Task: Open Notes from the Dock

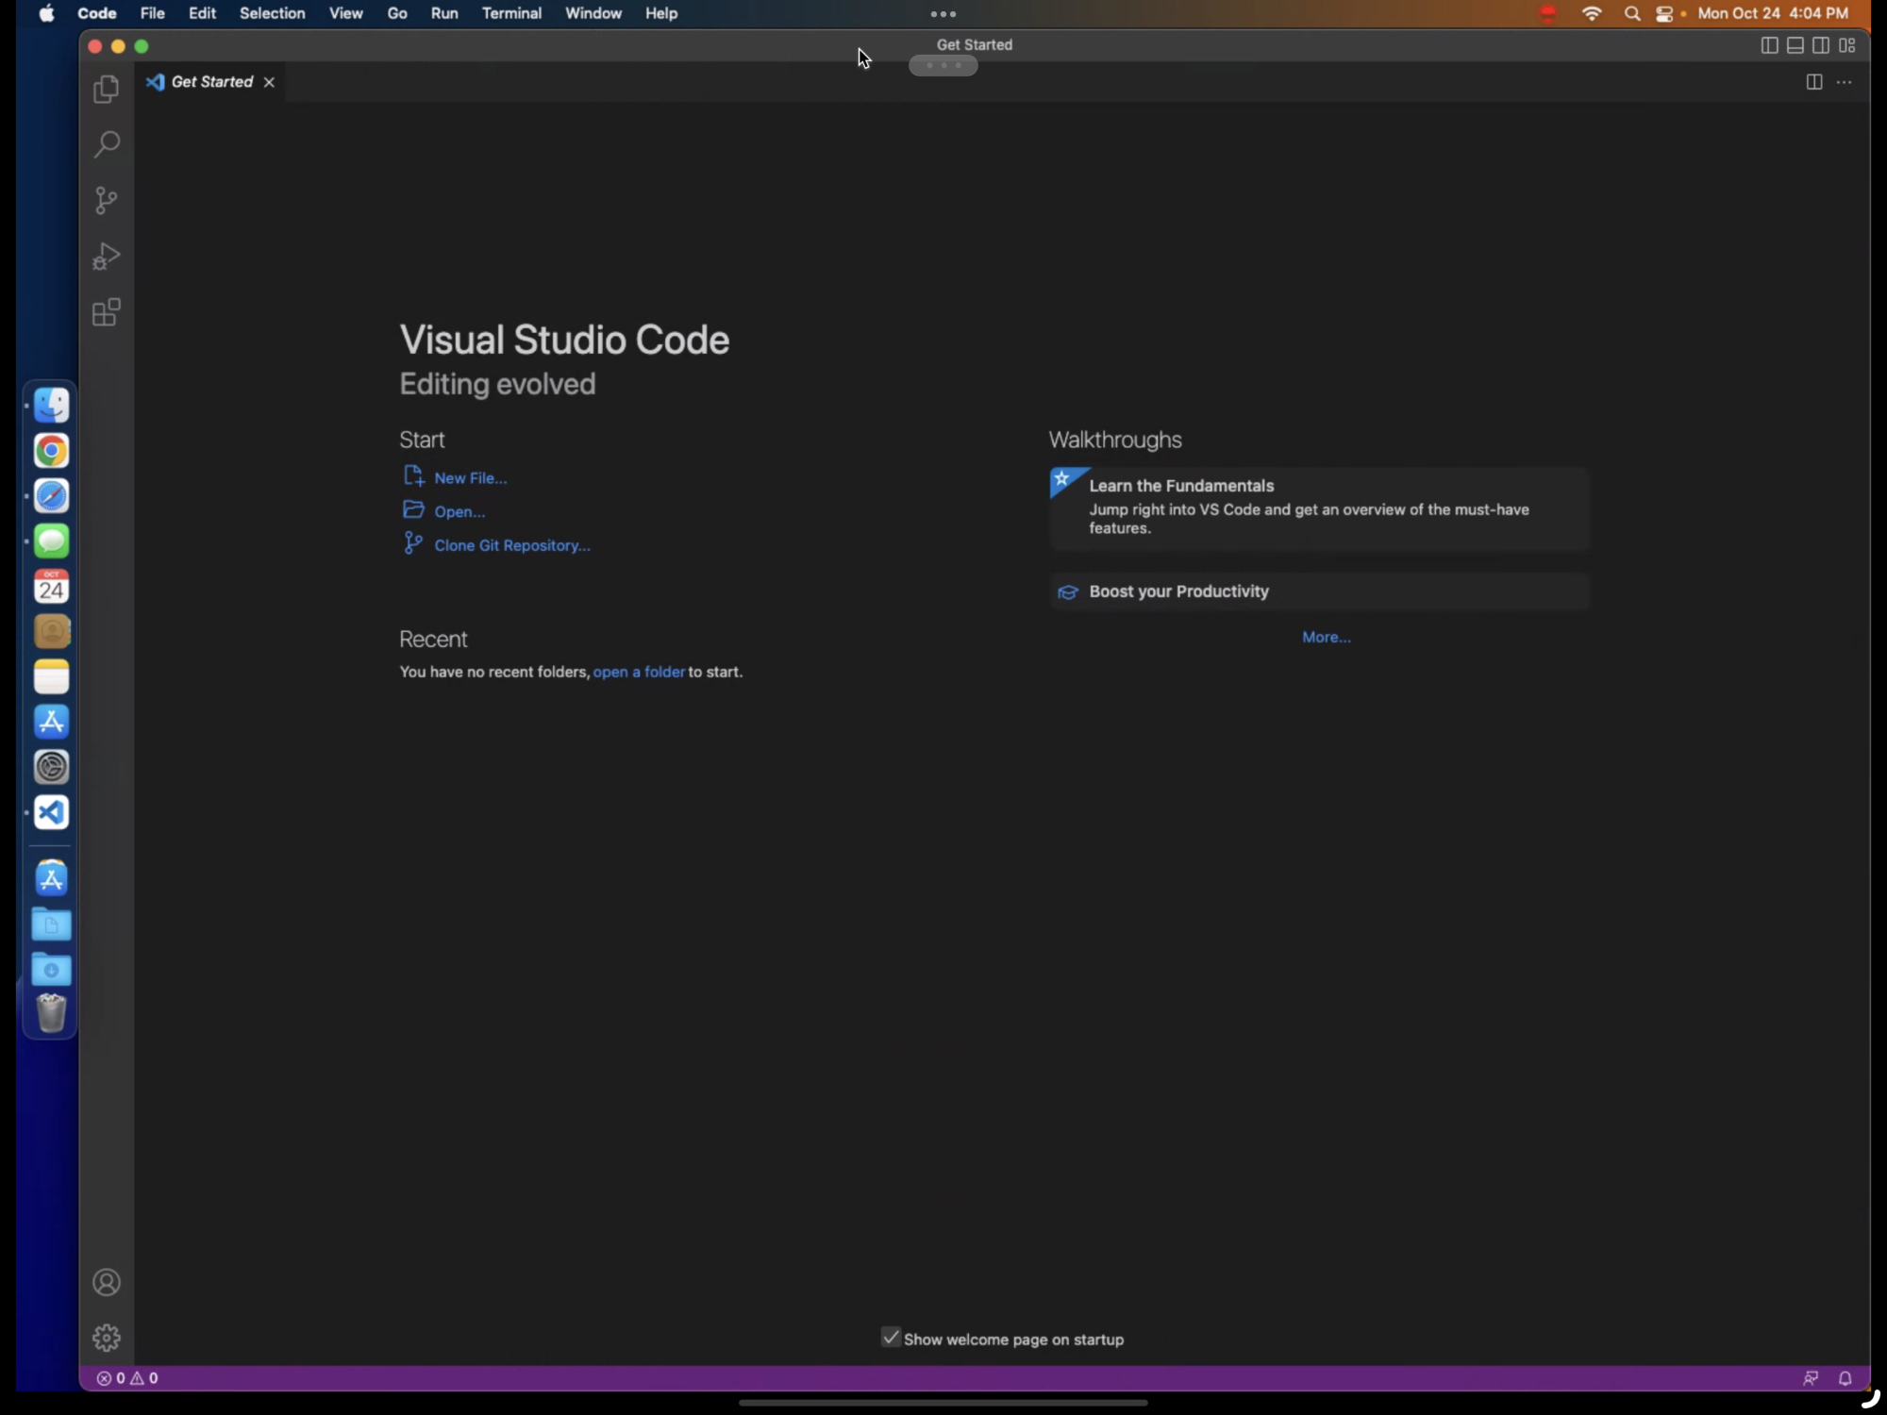Action: click(52, 677)
